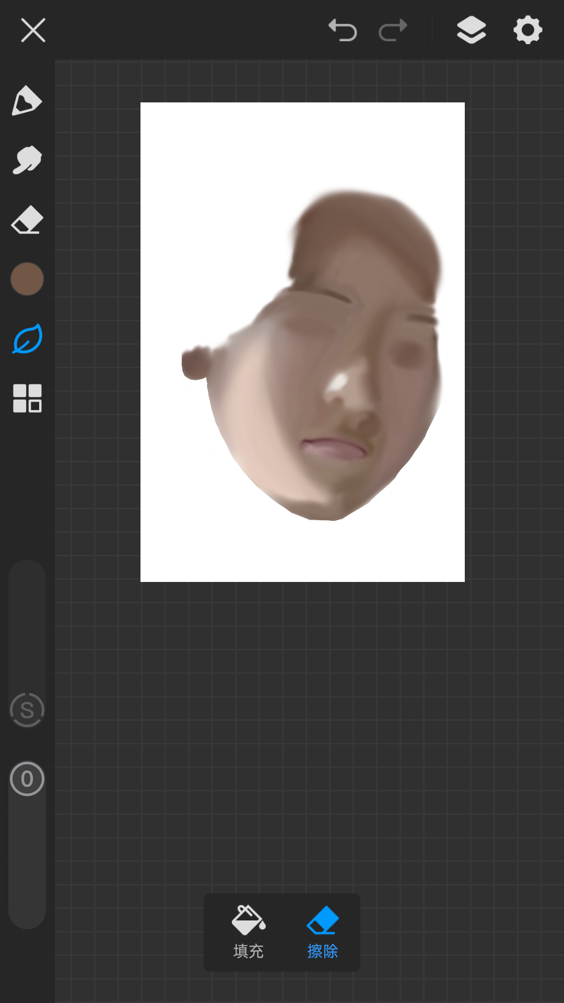Tap the circular 0 value button
Screen dimensions: 564x1003
point(27,778)
